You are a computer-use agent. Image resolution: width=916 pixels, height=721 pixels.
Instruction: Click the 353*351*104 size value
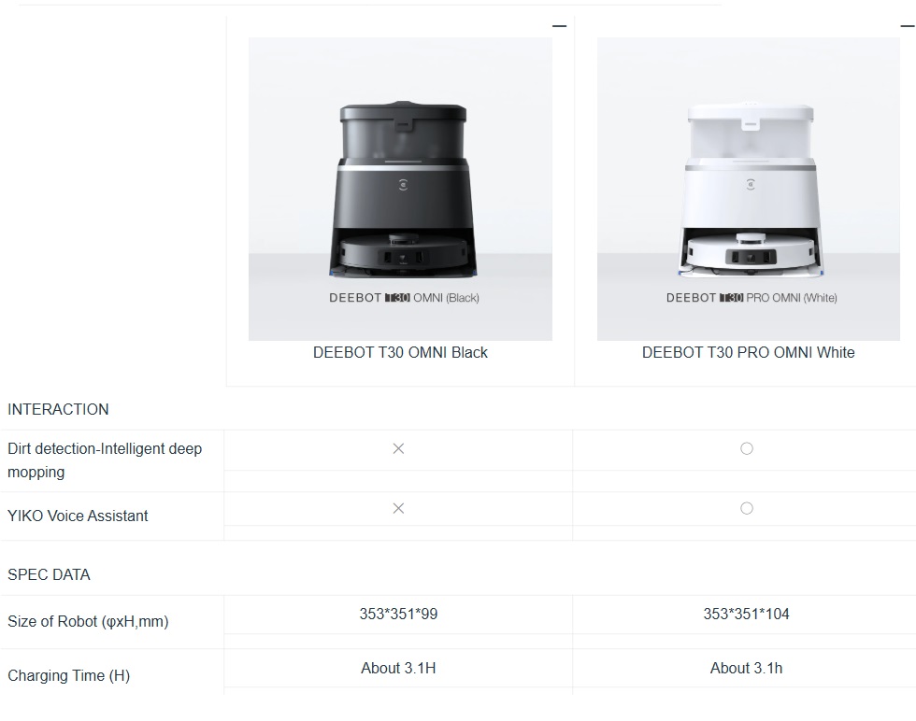click(747, 615)
